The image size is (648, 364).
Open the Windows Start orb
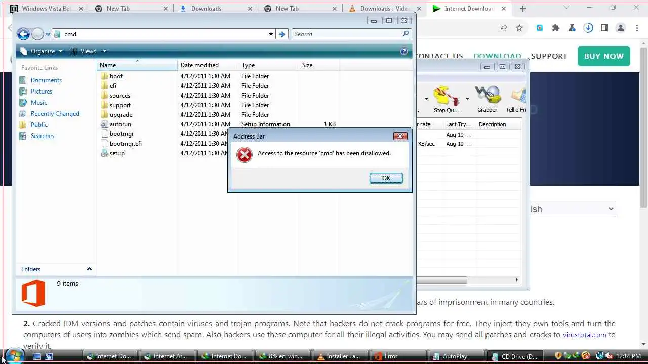click(x=14, y=355)
